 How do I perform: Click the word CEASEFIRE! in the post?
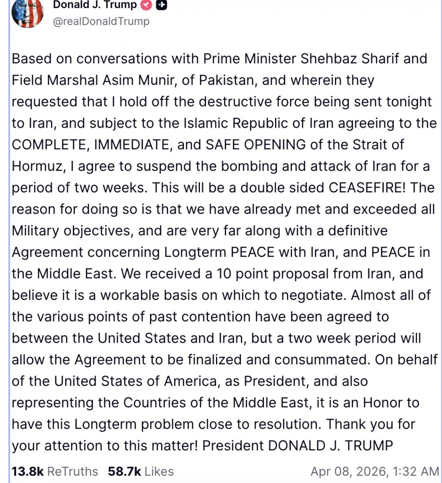point(368,188)
